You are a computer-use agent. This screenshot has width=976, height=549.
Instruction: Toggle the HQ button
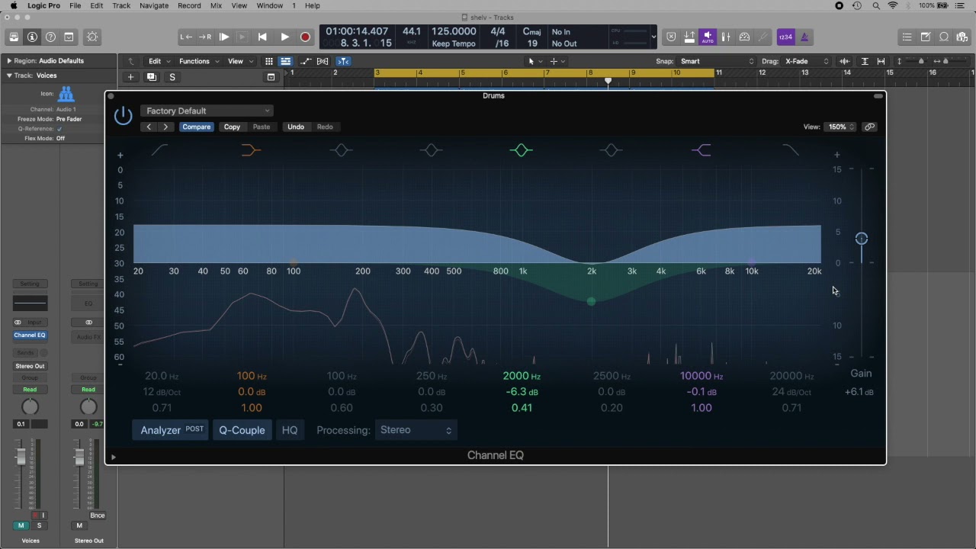tap(290, 430)
